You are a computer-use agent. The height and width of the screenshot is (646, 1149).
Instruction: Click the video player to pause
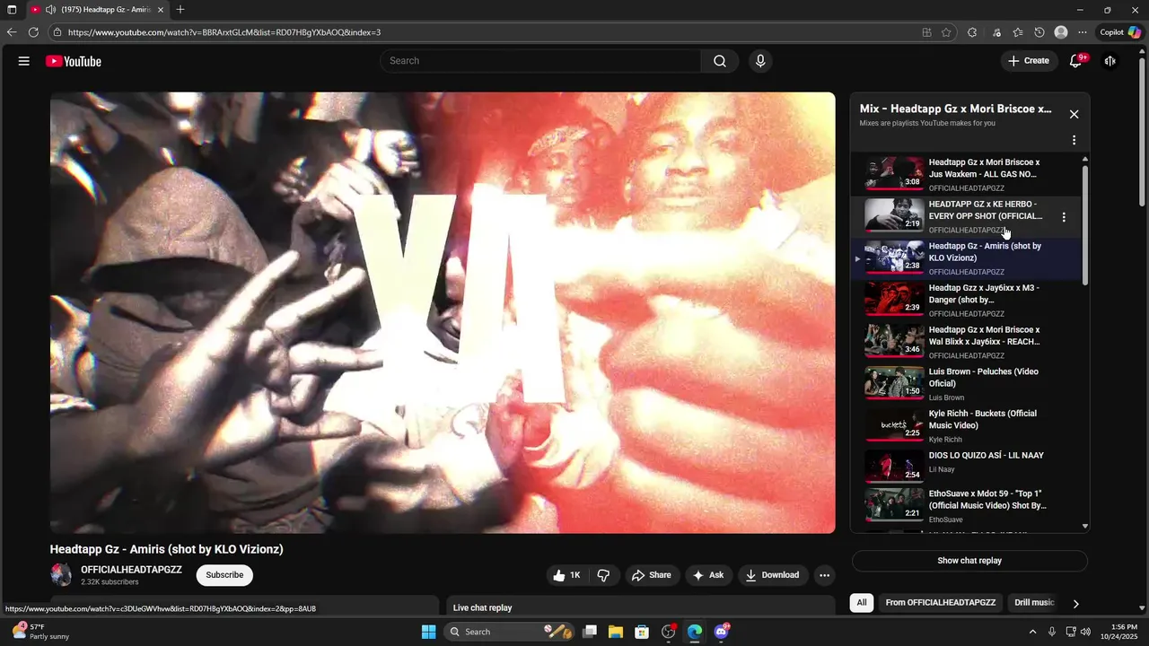tap(443, 312)
